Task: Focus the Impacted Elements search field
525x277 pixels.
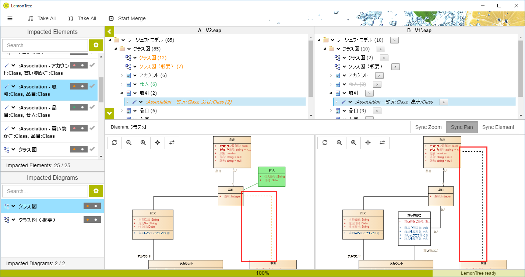Action: point(45,45)
